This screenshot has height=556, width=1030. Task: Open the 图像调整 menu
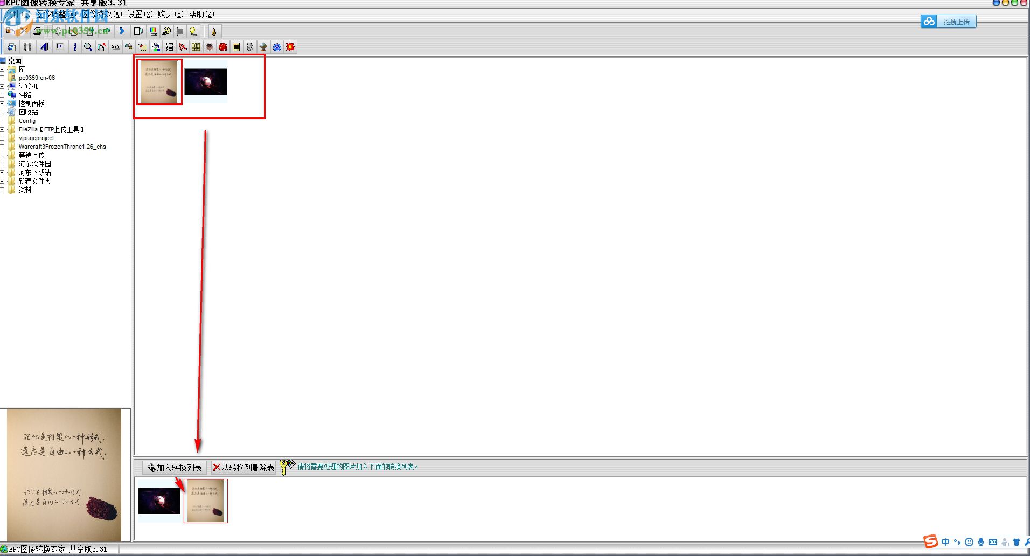[x=57, y=14]
